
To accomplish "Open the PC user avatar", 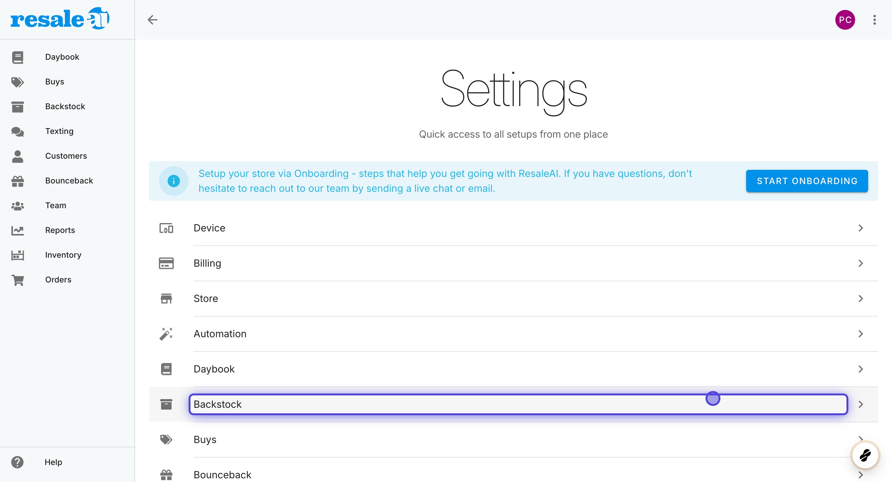I will tap(845, 20).
